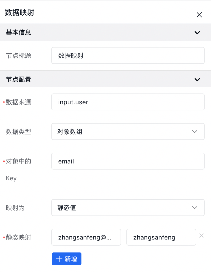The width and height of the screenshot is (211, 272).
Task: Open the 映射为 dropdown showing 静态值
Action: (x=128, y=208)
